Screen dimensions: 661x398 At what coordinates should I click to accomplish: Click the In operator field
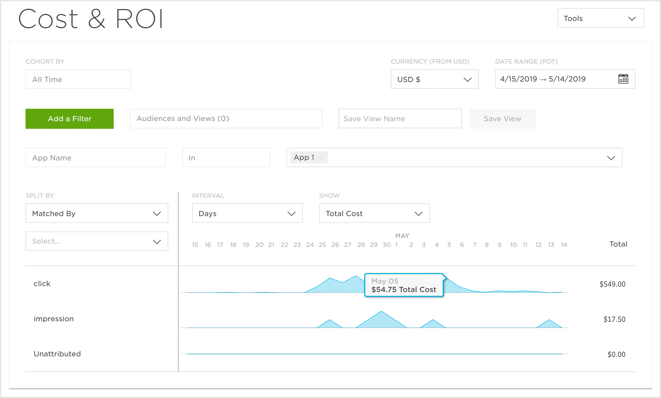click(x=226, y=158)
